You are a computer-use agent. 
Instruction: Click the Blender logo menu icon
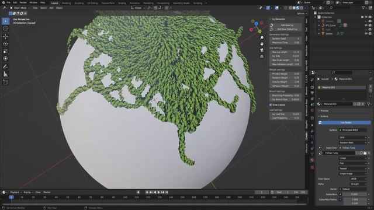3,2
